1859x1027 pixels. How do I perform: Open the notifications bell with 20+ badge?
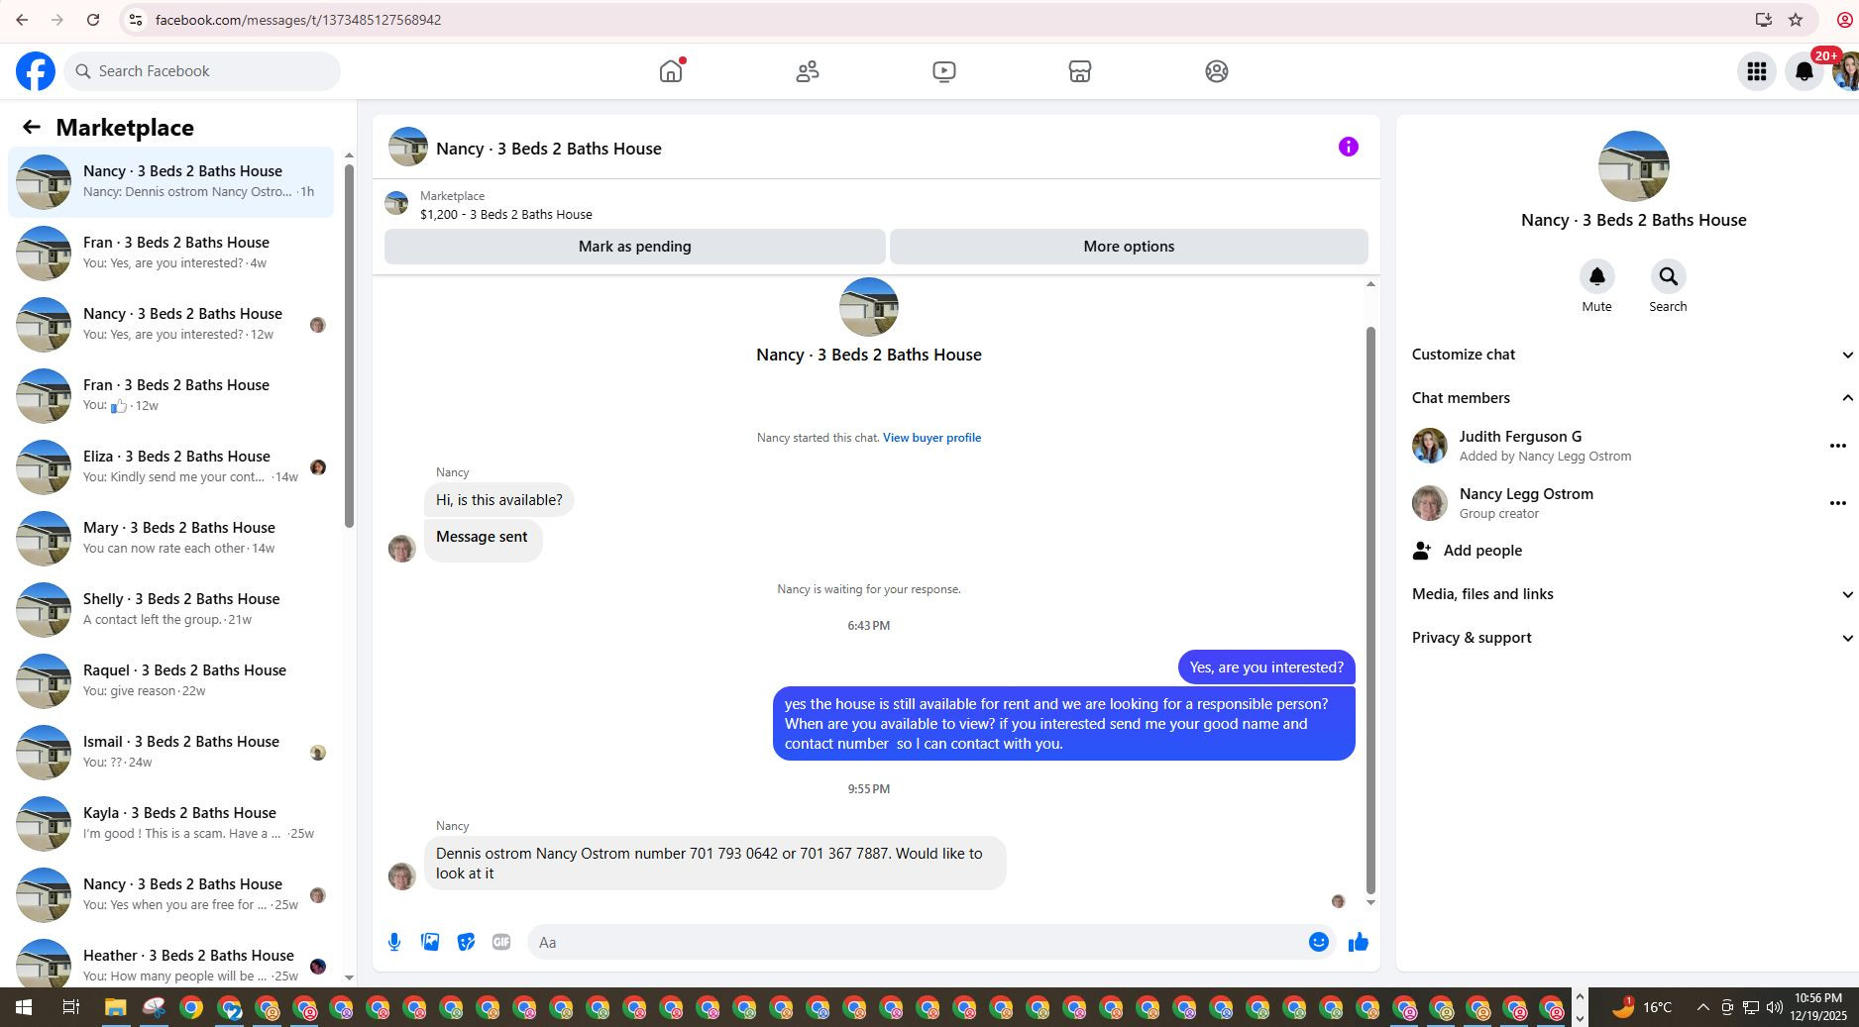pyautogui.click(x=1804, y=71)
